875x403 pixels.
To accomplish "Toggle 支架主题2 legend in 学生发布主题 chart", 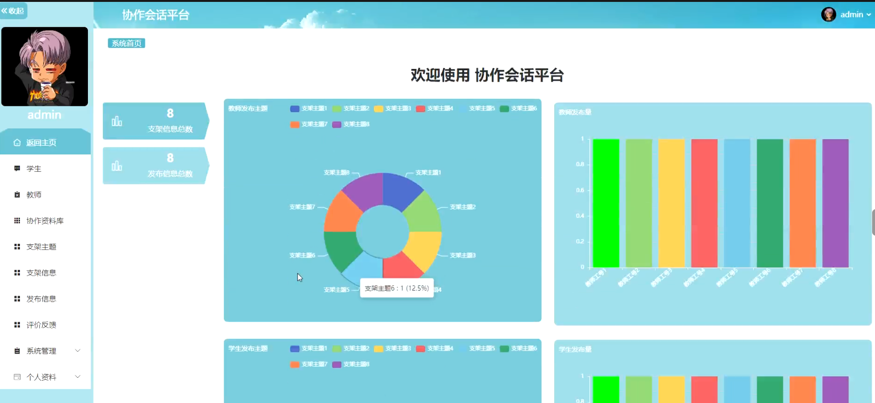I will tap(351, 348).
